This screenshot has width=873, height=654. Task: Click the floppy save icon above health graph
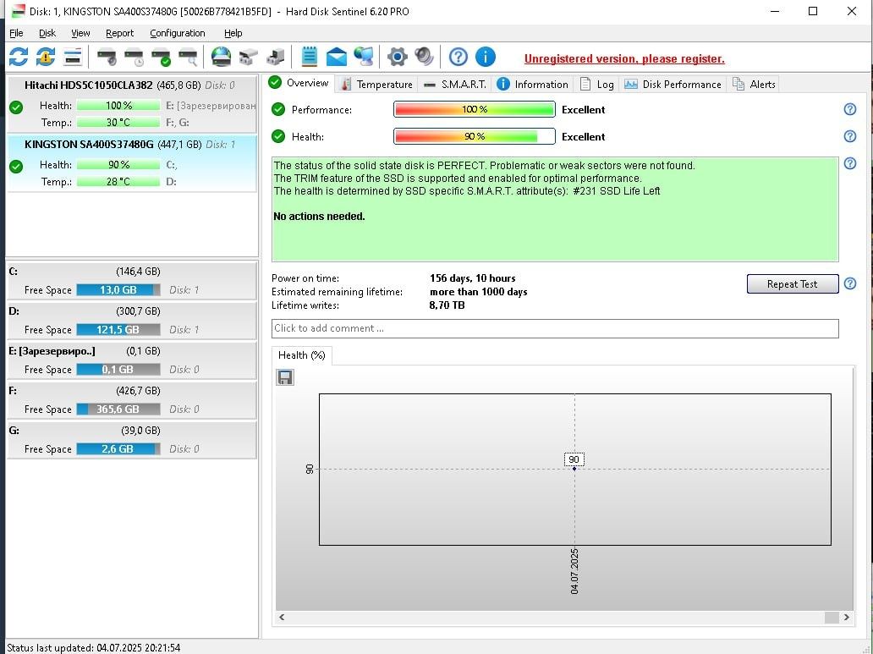[285, 377]
